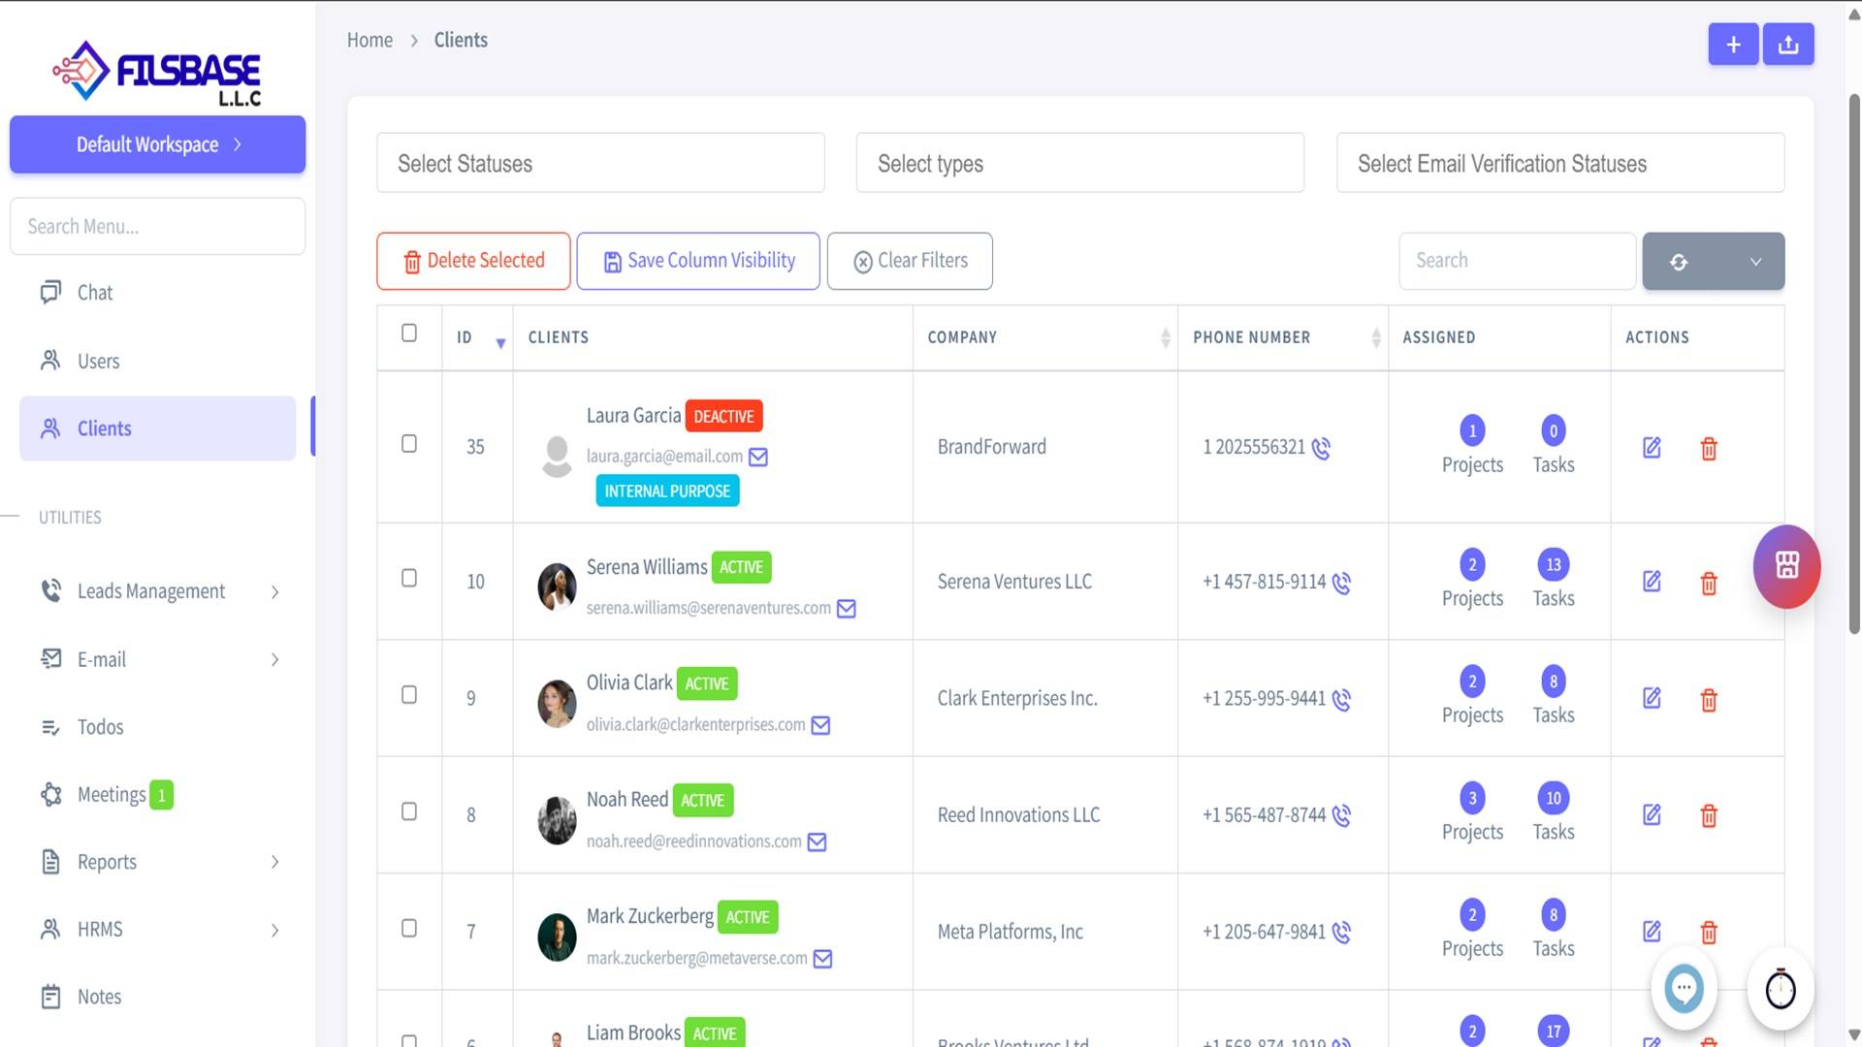The height and width of the screenshot is (1047, 1862).
Task: Open Chat from the sidebar
Action: 95,293
